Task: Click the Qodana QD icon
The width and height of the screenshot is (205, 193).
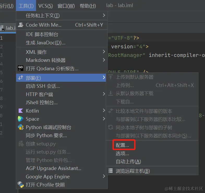Action: (21, 68)
